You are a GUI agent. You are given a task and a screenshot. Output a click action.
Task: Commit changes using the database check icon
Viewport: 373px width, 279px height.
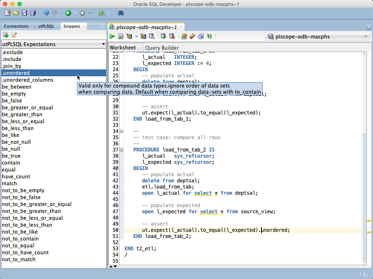163,36
